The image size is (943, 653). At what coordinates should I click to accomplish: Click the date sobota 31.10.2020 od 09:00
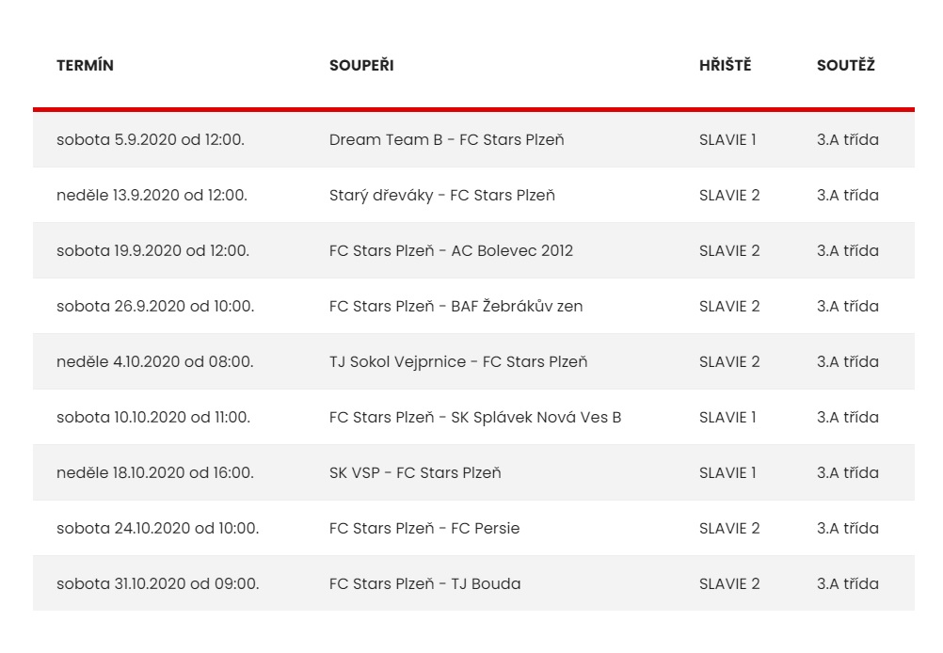point(157,584)
